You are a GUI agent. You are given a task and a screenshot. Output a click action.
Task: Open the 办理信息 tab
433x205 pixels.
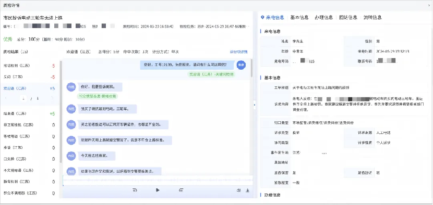[323, 17]
